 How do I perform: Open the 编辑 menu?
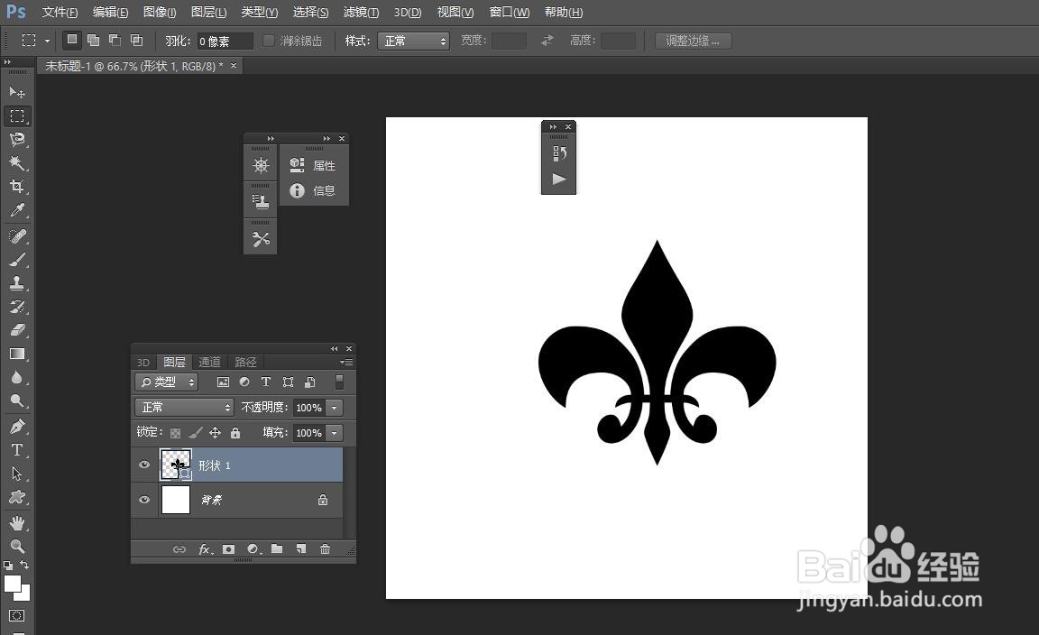point(111,13)
